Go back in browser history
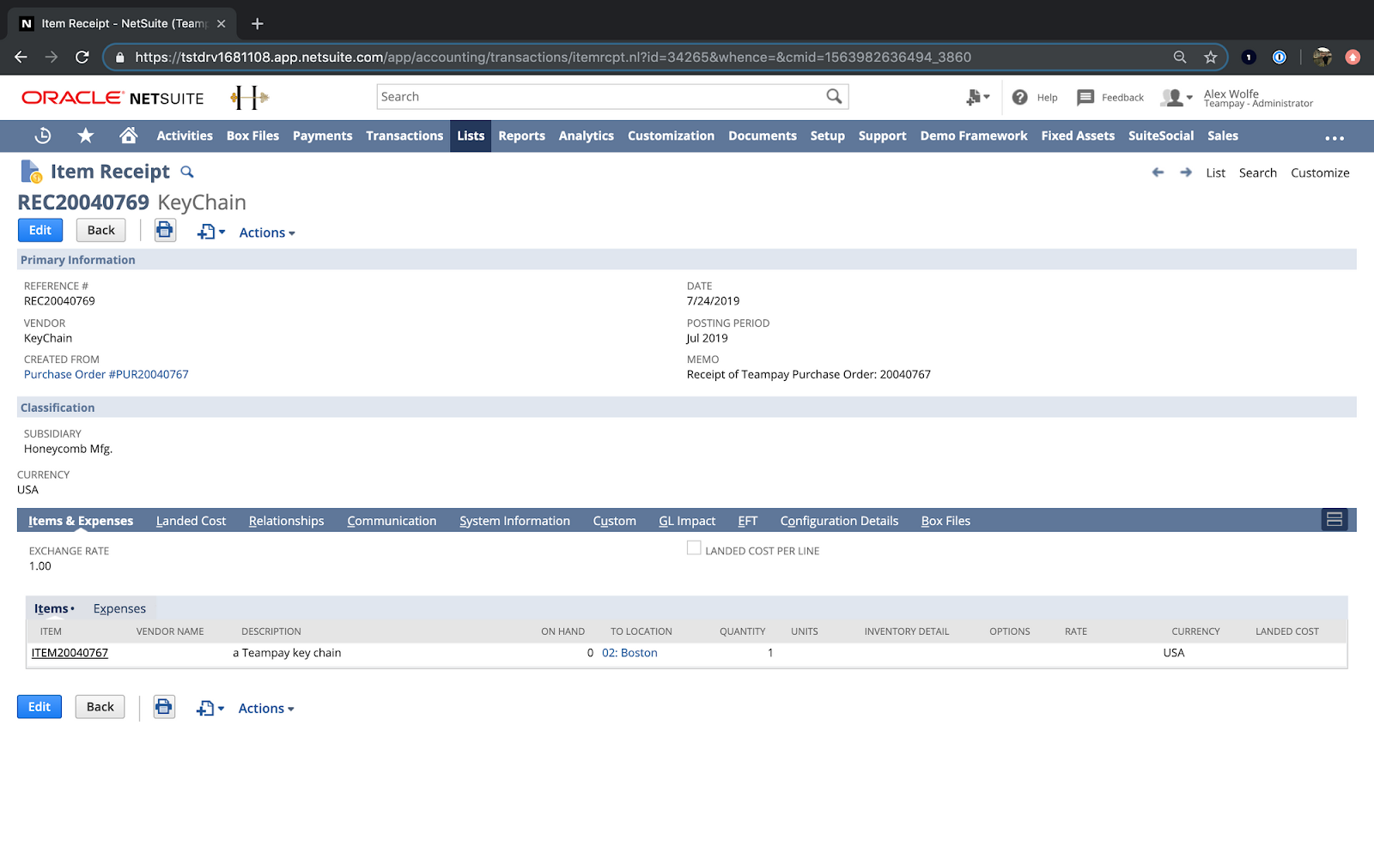The image size is (1374, 858). coord(21,57)
